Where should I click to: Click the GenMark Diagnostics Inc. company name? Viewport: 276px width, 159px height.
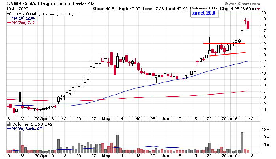tap(47, 4)
